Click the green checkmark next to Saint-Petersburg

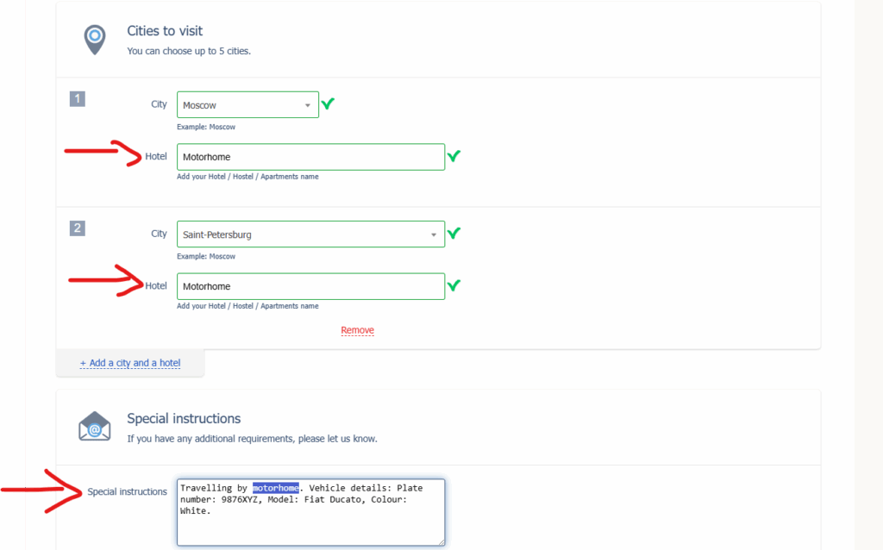pos(454,234)
